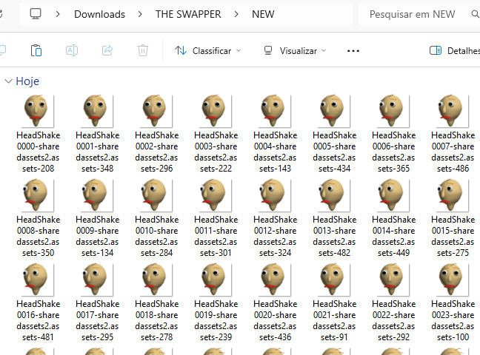The image size is (480, 355).
Task: Click the Pesquisar em NEW search field
Action: 412,14
